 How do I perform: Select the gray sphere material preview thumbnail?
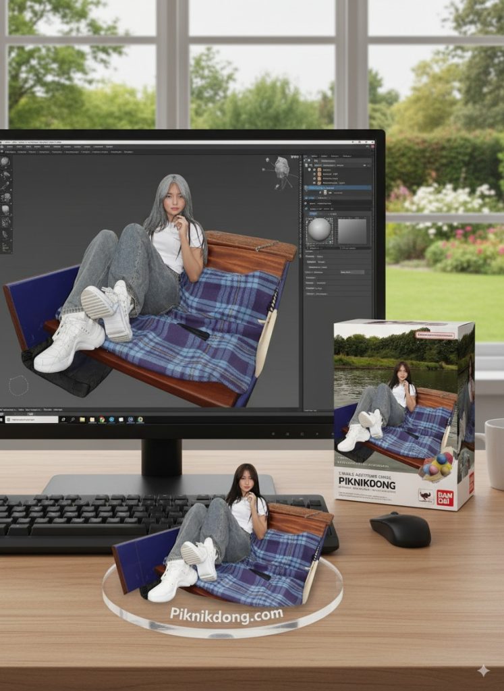coord(319,229)
